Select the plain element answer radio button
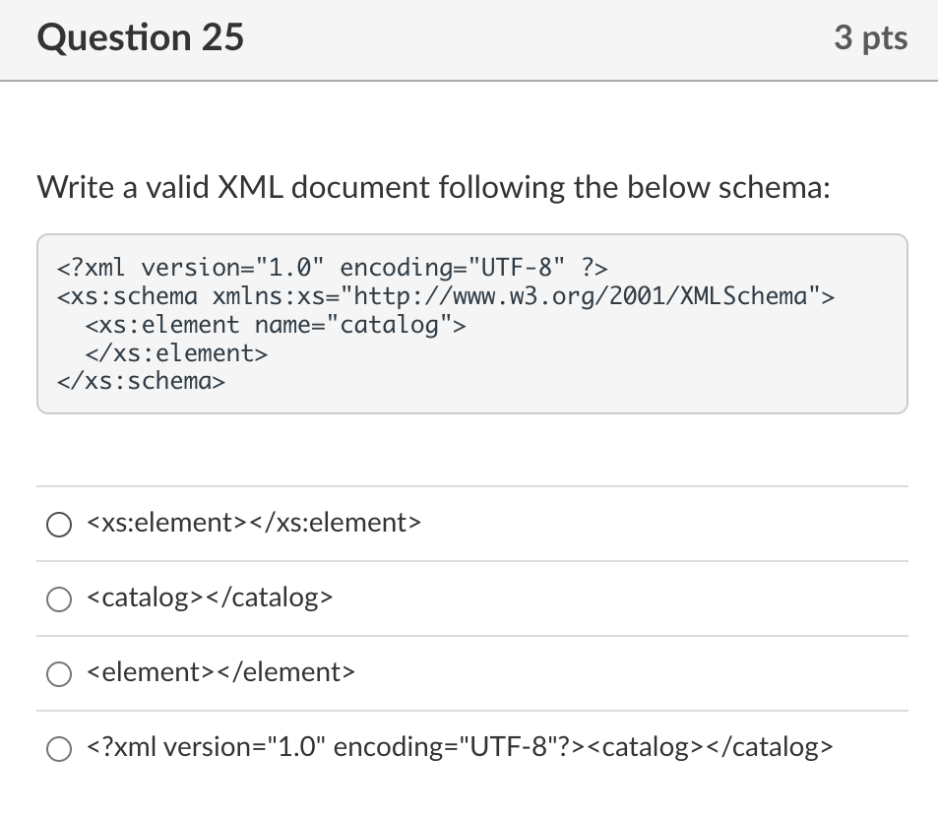 (59, 673)
